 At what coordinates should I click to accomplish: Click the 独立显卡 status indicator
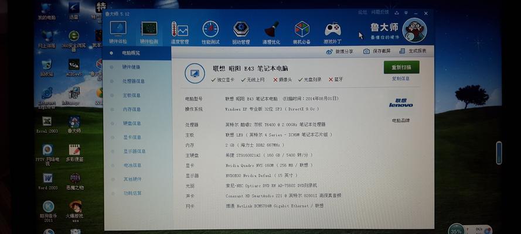point(223,80)
